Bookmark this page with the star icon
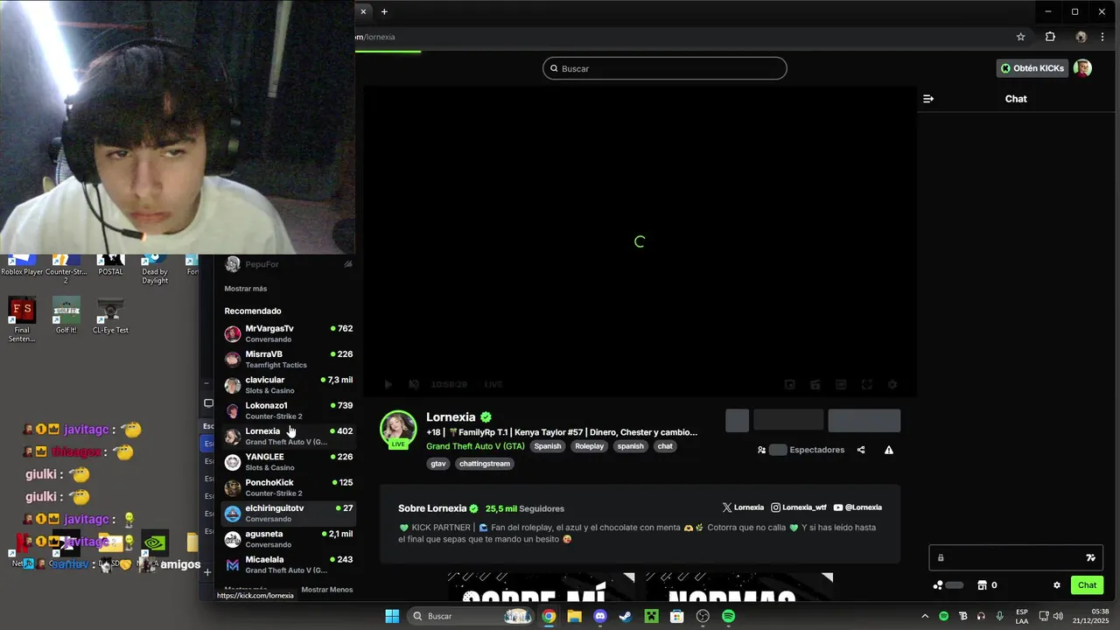The width and height of the screenshot is (1120, 630). point(1020,37)
